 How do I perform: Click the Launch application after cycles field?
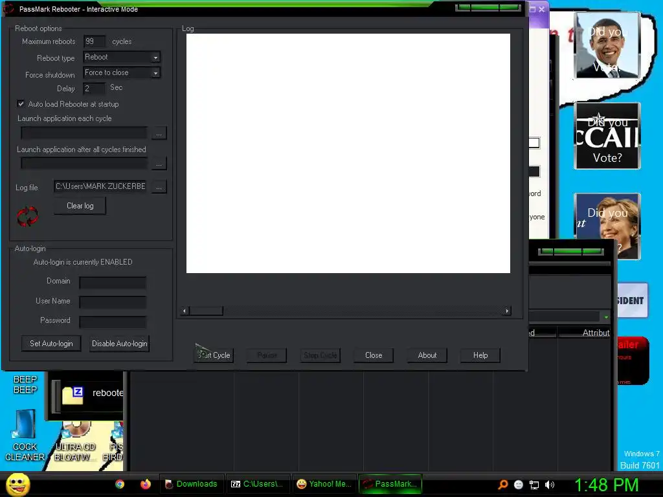(x=84, y=163)
